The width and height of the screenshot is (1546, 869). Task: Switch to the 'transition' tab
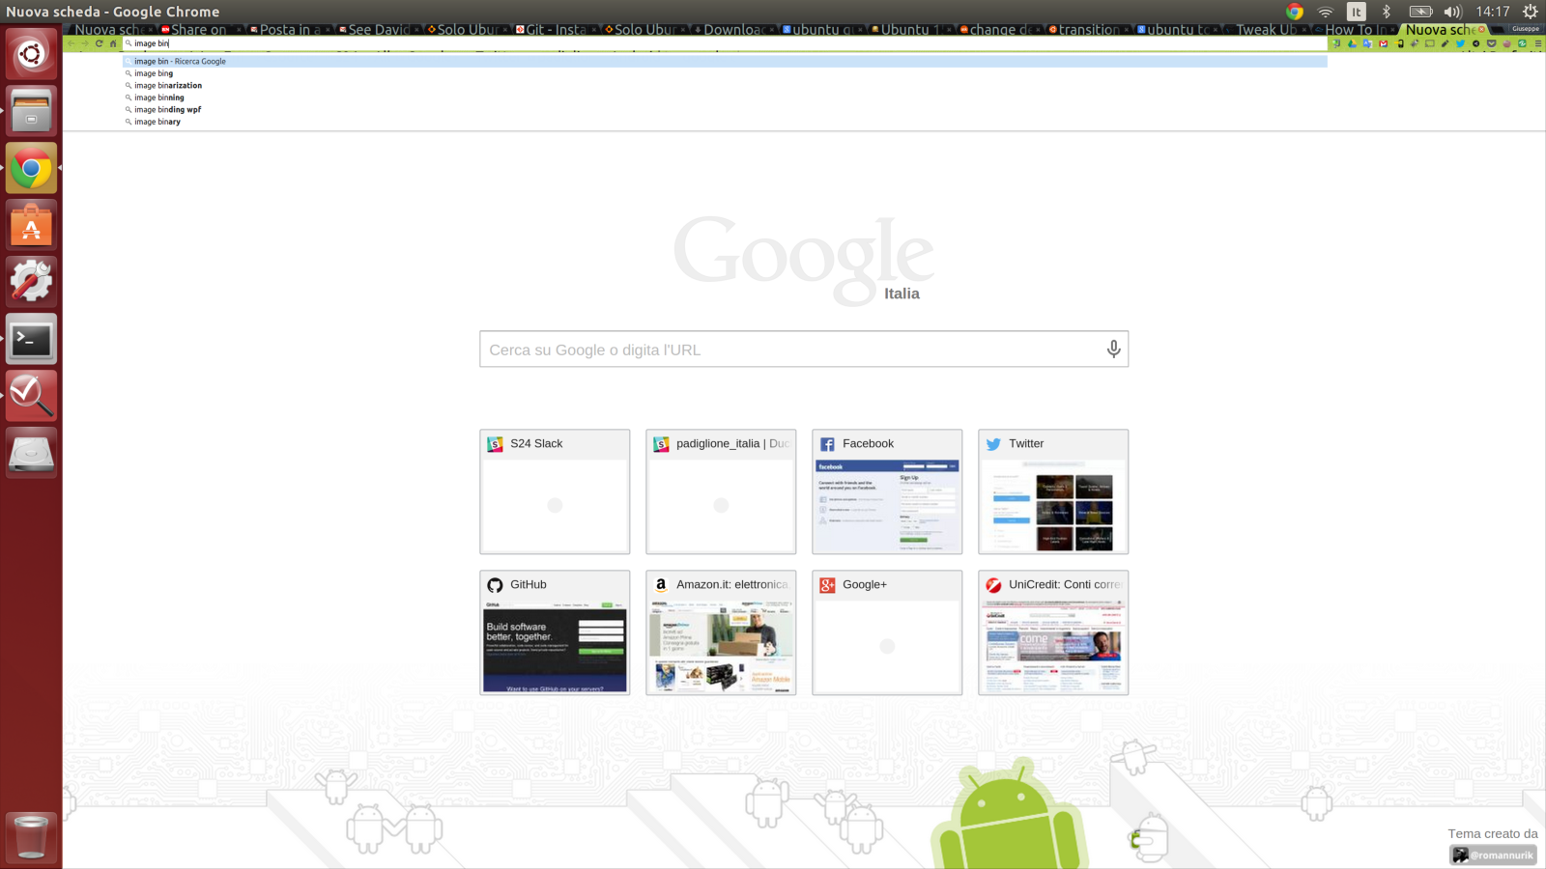(x=1087, y=30)
